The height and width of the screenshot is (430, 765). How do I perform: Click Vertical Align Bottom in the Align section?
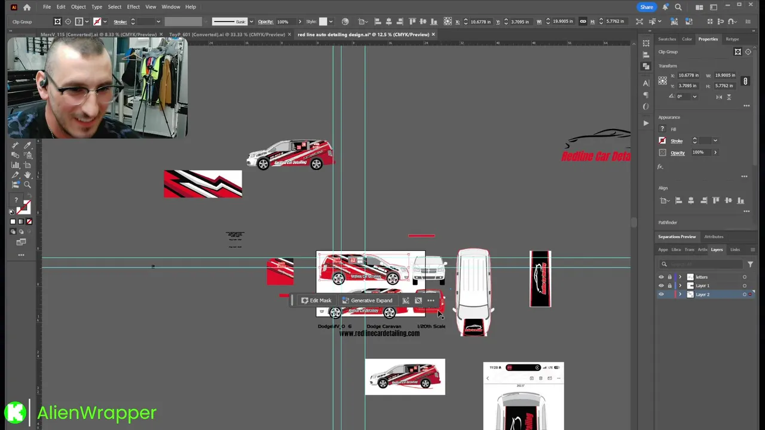[x=741, y=201]
